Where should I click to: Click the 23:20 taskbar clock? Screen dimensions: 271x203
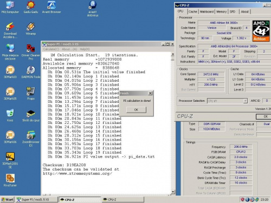coord(264,200)
